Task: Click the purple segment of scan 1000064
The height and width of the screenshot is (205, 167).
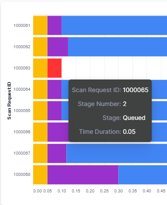Action: [x=55, y=89]
